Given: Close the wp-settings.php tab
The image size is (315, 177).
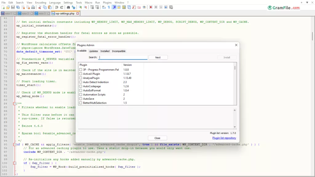Looking at the screenshot, I should [78, 14].
